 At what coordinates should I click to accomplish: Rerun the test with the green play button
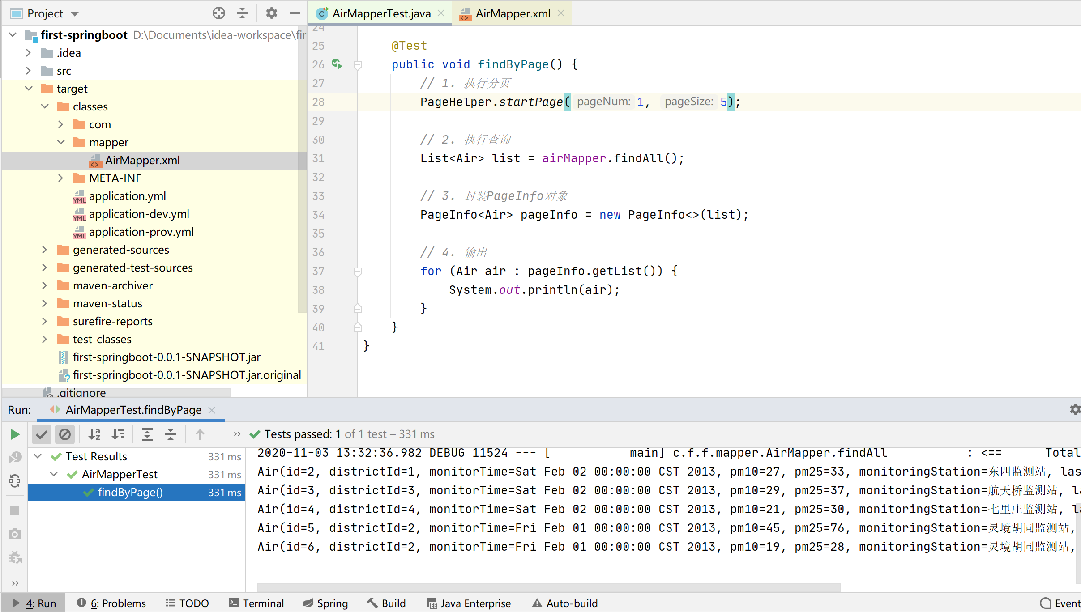pos(15,434)
